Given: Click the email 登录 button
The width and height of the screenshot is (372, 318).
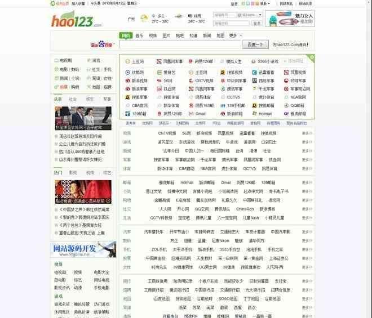Looking at the screenshot, I should pos(256,23).
